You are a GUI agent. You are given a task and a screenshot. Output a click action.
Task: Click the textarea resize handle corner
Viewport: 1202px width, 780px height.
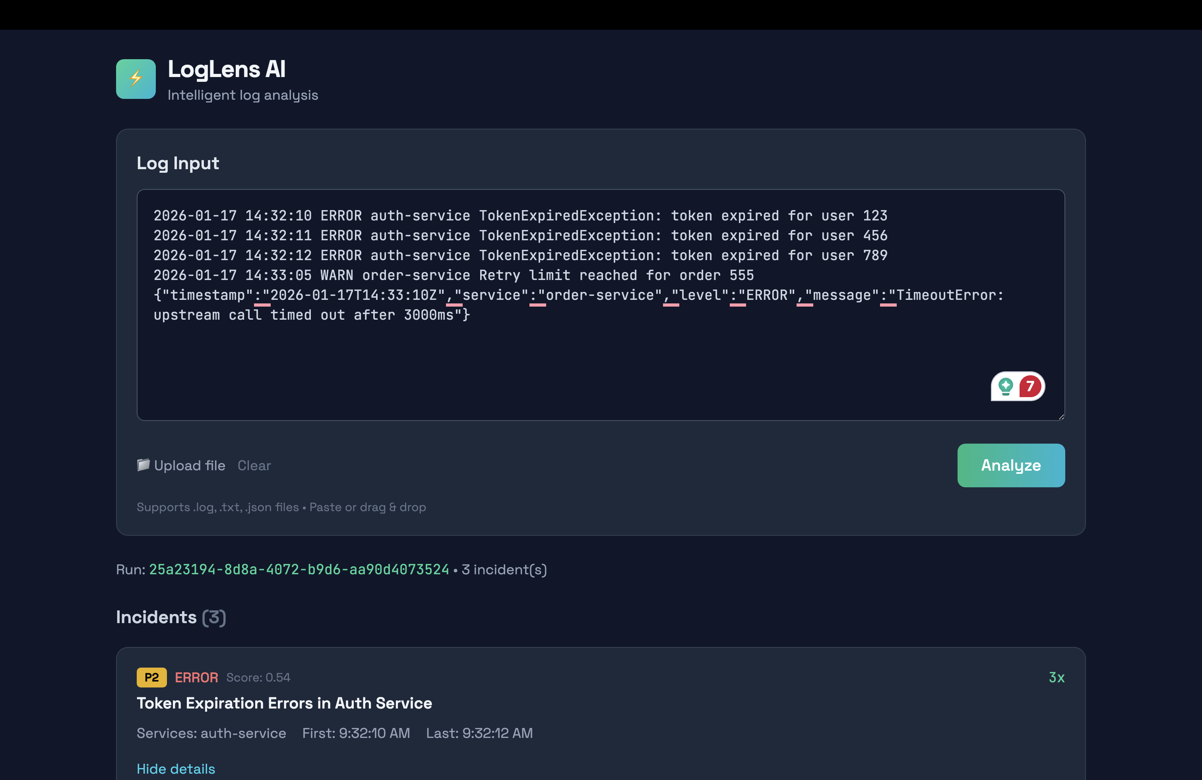pos(1061,417)
